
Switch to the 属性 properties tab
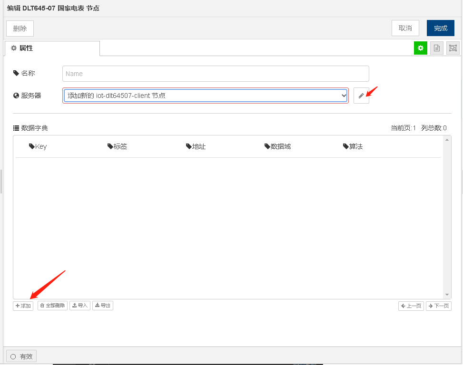point(52,48)
